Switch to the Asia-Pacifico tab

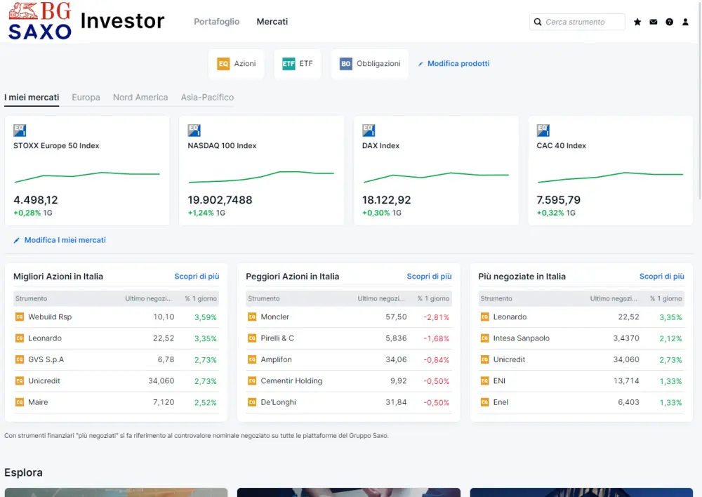tap(207, 97)
